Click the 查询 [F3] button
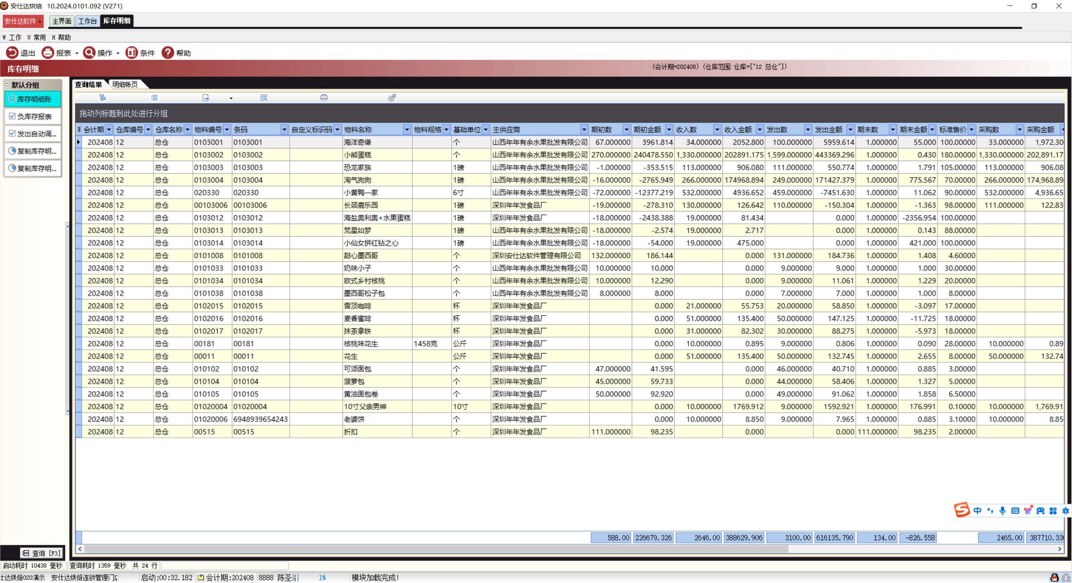The width and height of the screenshot is (1072, 583). pyautogui.click(x=41, y=553)
